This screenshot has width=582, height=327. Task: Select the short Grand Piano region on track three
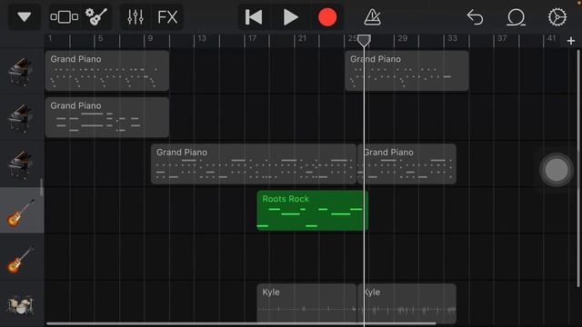coord(406,164)
